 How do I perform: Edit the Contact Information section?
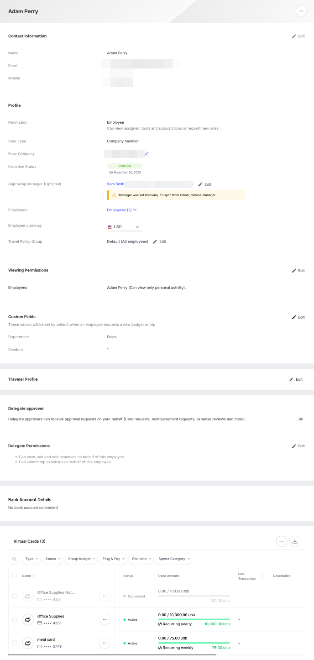pos(298,36)
